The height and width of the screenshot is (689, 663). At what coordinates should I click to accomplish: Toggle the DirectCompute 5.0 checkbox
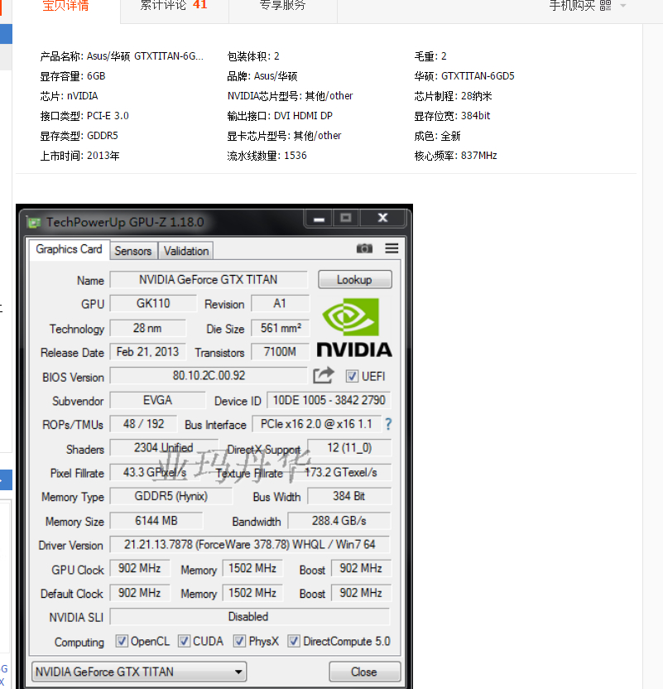coord(294,641)
